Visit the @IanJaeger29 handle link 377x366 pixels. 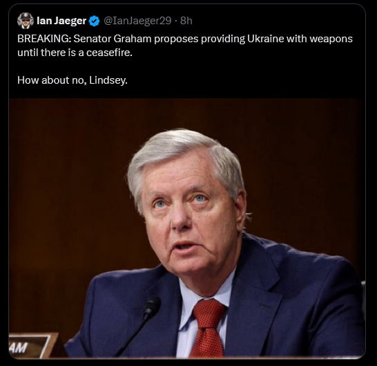point(137,21)
